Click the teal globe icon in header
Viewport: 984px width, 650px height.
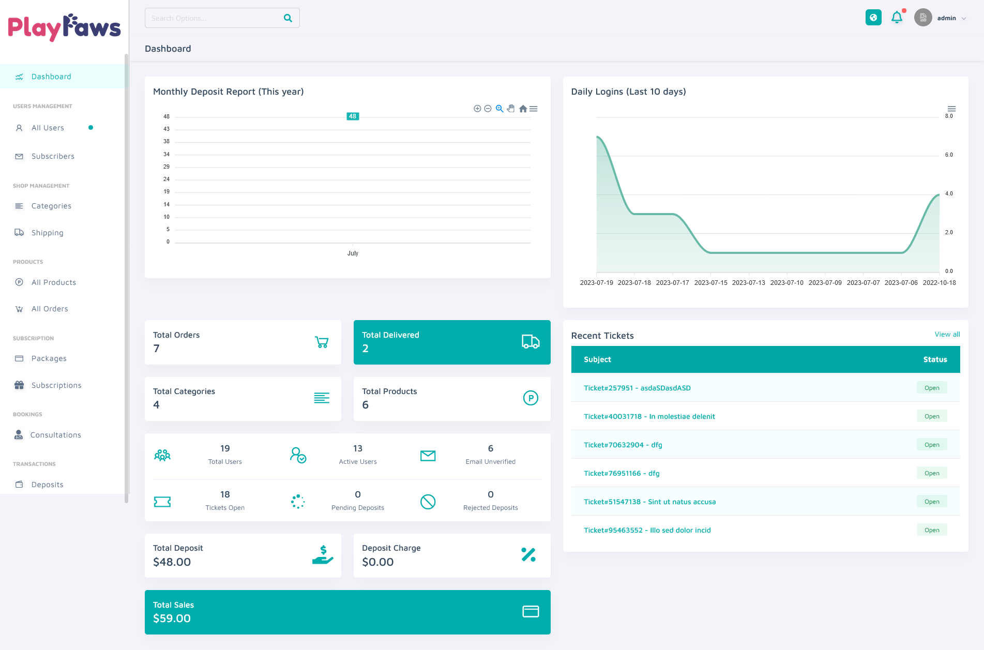(x=873, y=18)
